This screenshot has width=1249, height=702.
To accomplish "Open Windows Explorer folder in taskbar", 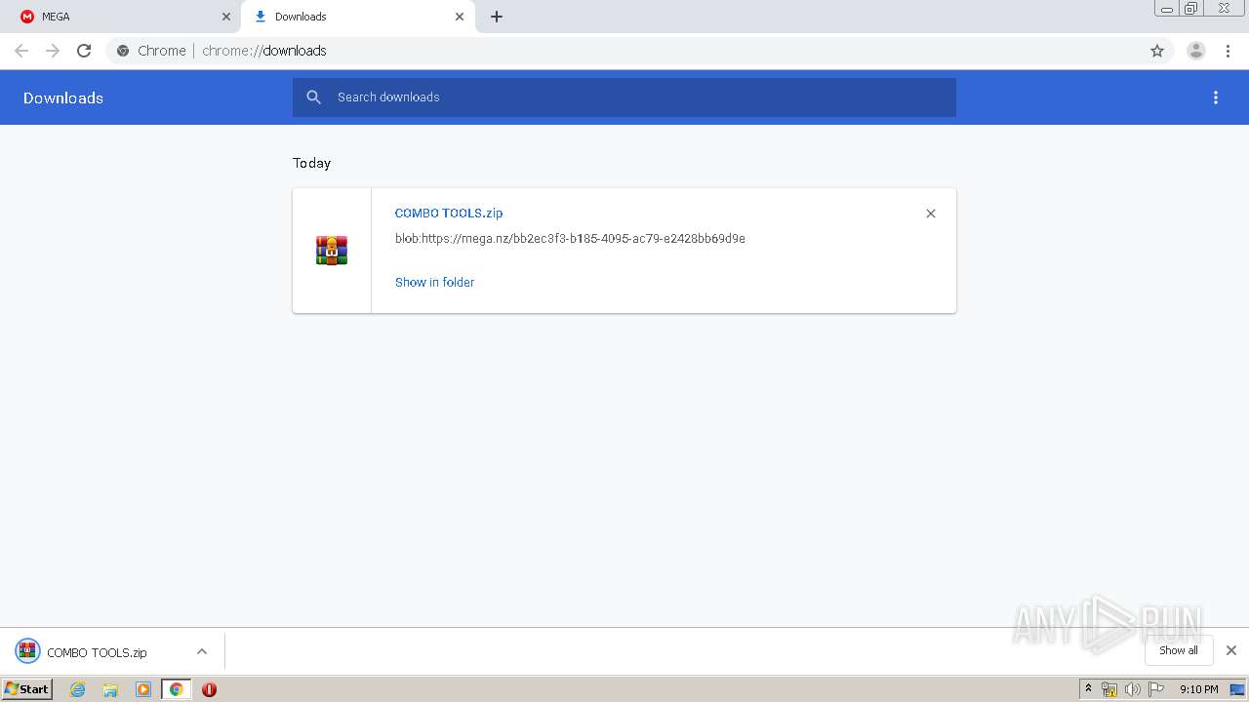I will [110, 689].
